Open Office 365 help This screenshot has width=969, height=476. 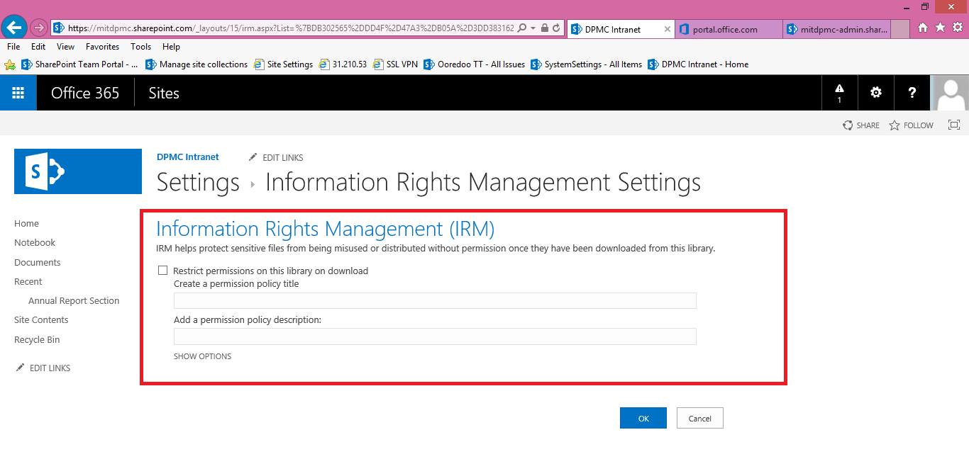(912, 93)
